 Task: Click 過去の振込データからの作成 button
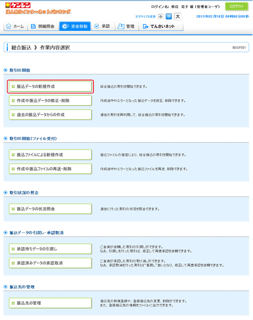[50, 115]
